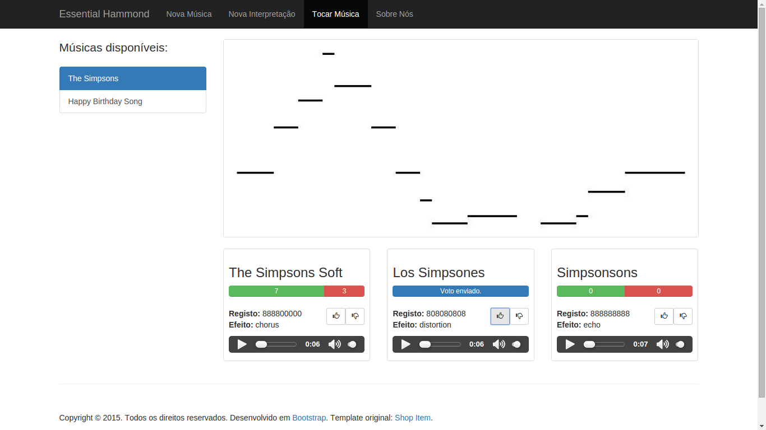
Task: Adjust volume slider of Simpsonsons
Action: coord(680,344)
